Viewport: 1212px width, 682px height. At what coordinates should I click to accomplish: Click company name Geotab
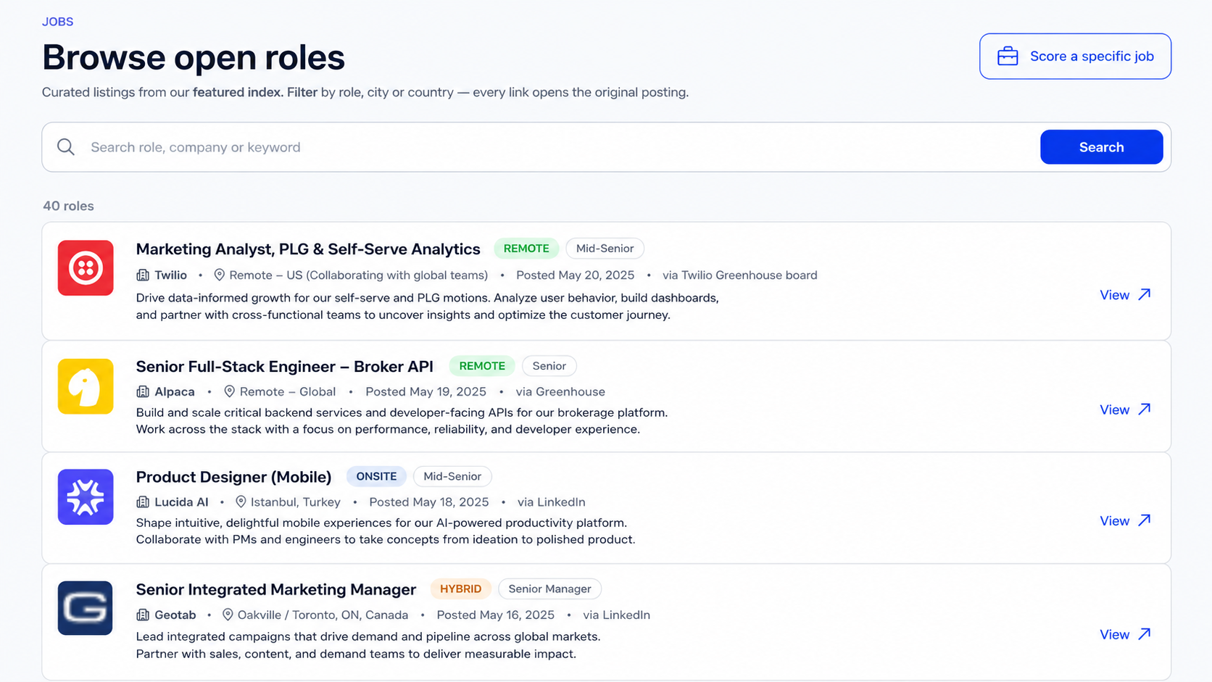175,615
